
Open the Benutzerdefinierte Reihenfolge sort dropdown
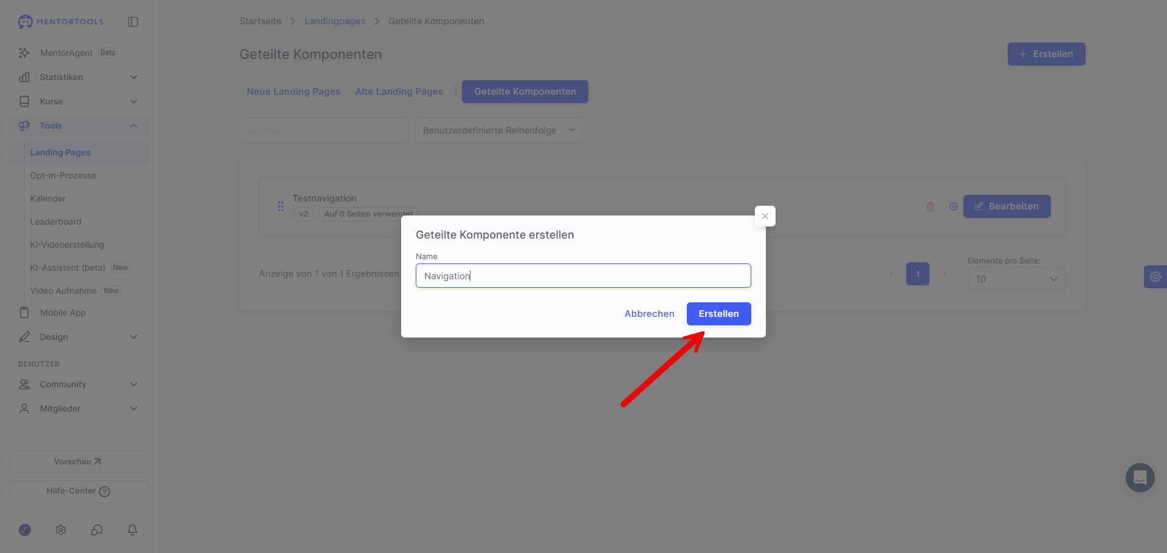pos(499,131)
